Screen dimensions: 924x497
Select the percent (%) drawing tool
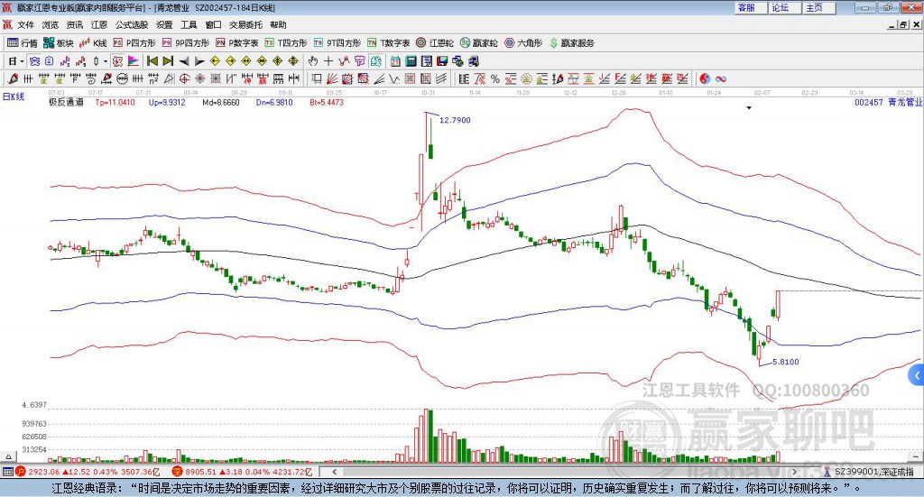pyautogui.click(x=495, y=78)
